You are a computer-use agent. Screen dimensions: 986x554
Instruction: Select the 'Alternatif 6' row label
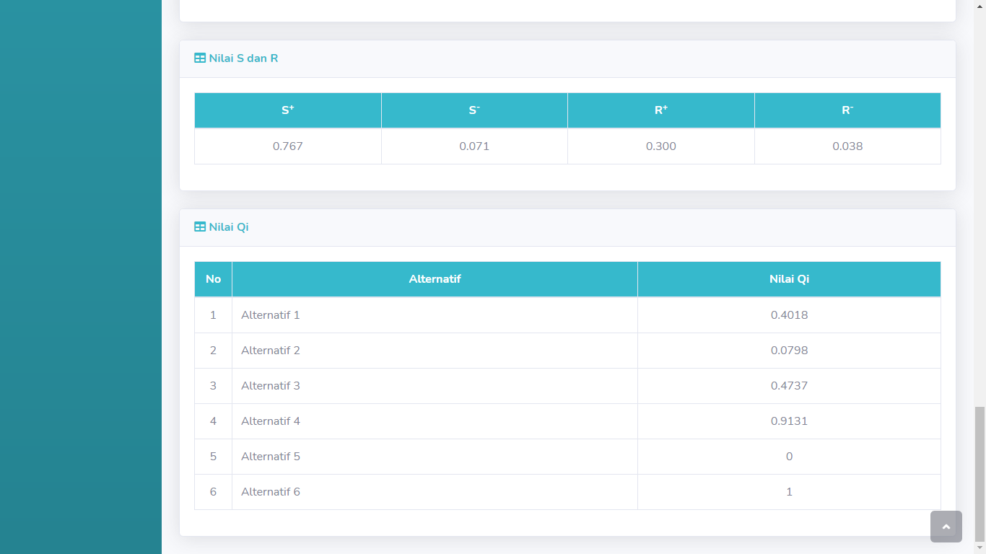click(271, 491)
